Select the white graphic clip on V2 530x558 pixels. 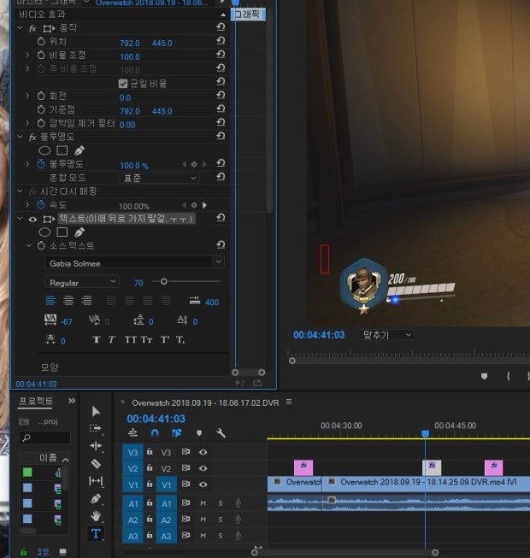click(x=432, y=467)
